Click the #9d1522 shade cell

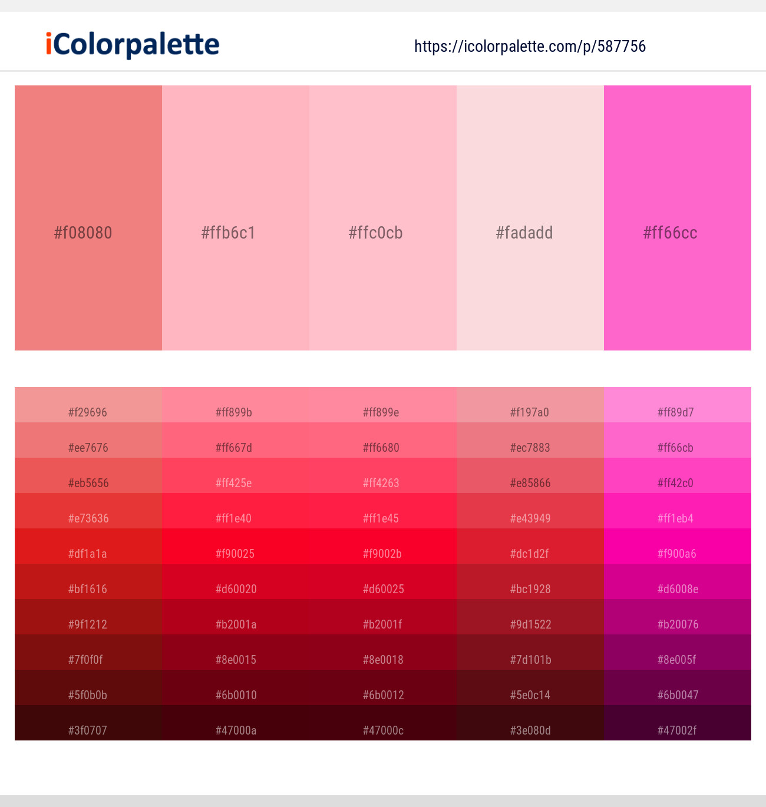(530, 624)
